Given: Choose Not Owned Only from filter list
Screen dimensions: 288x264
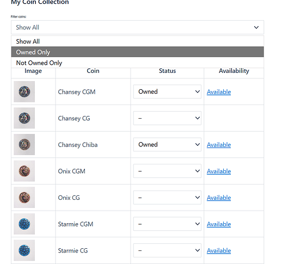Looking at the screenshot, I should (137, 63).
